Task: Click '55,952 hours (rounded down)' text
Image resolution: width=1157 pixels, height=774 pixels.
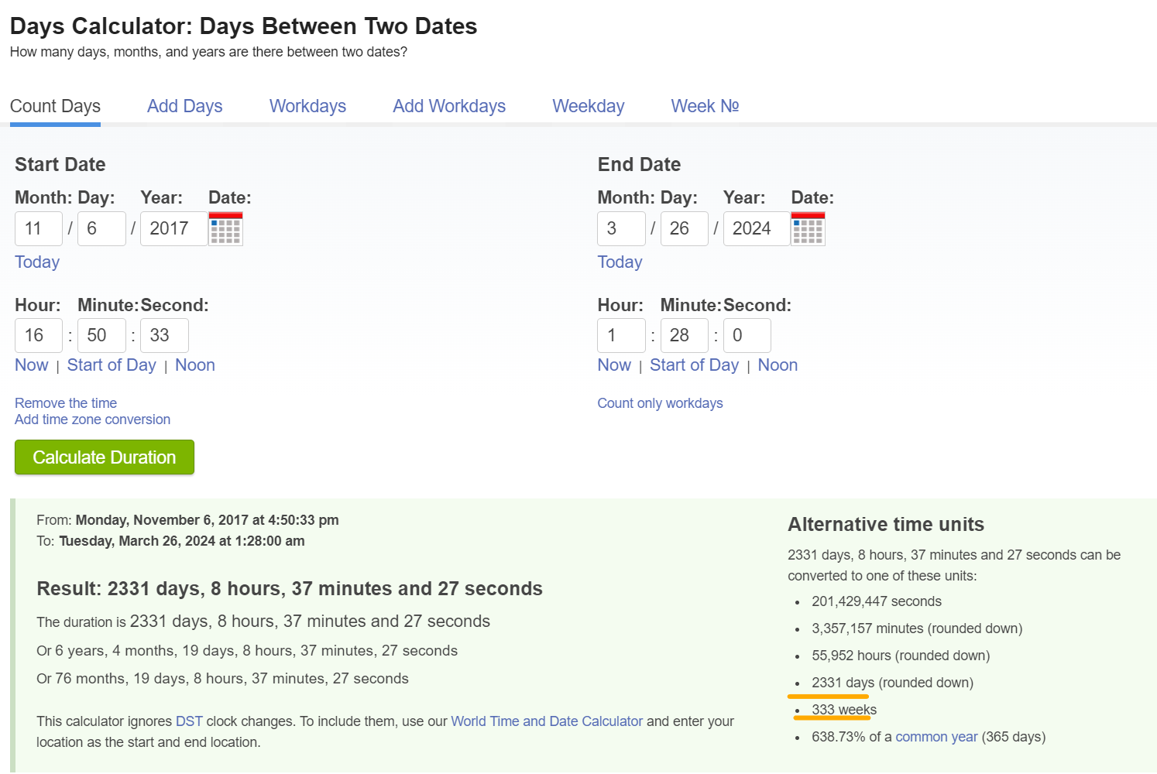Action: (x=901, y=656)
